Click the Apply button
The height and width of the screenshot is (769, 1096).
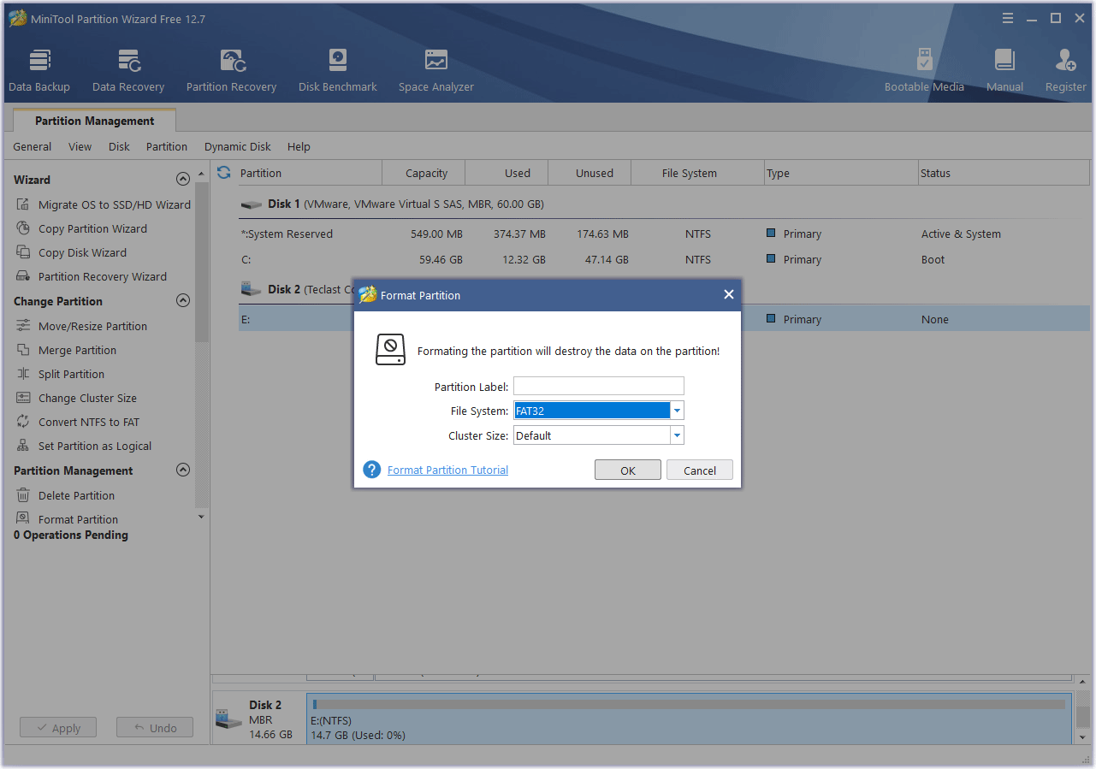coord(58,728)
